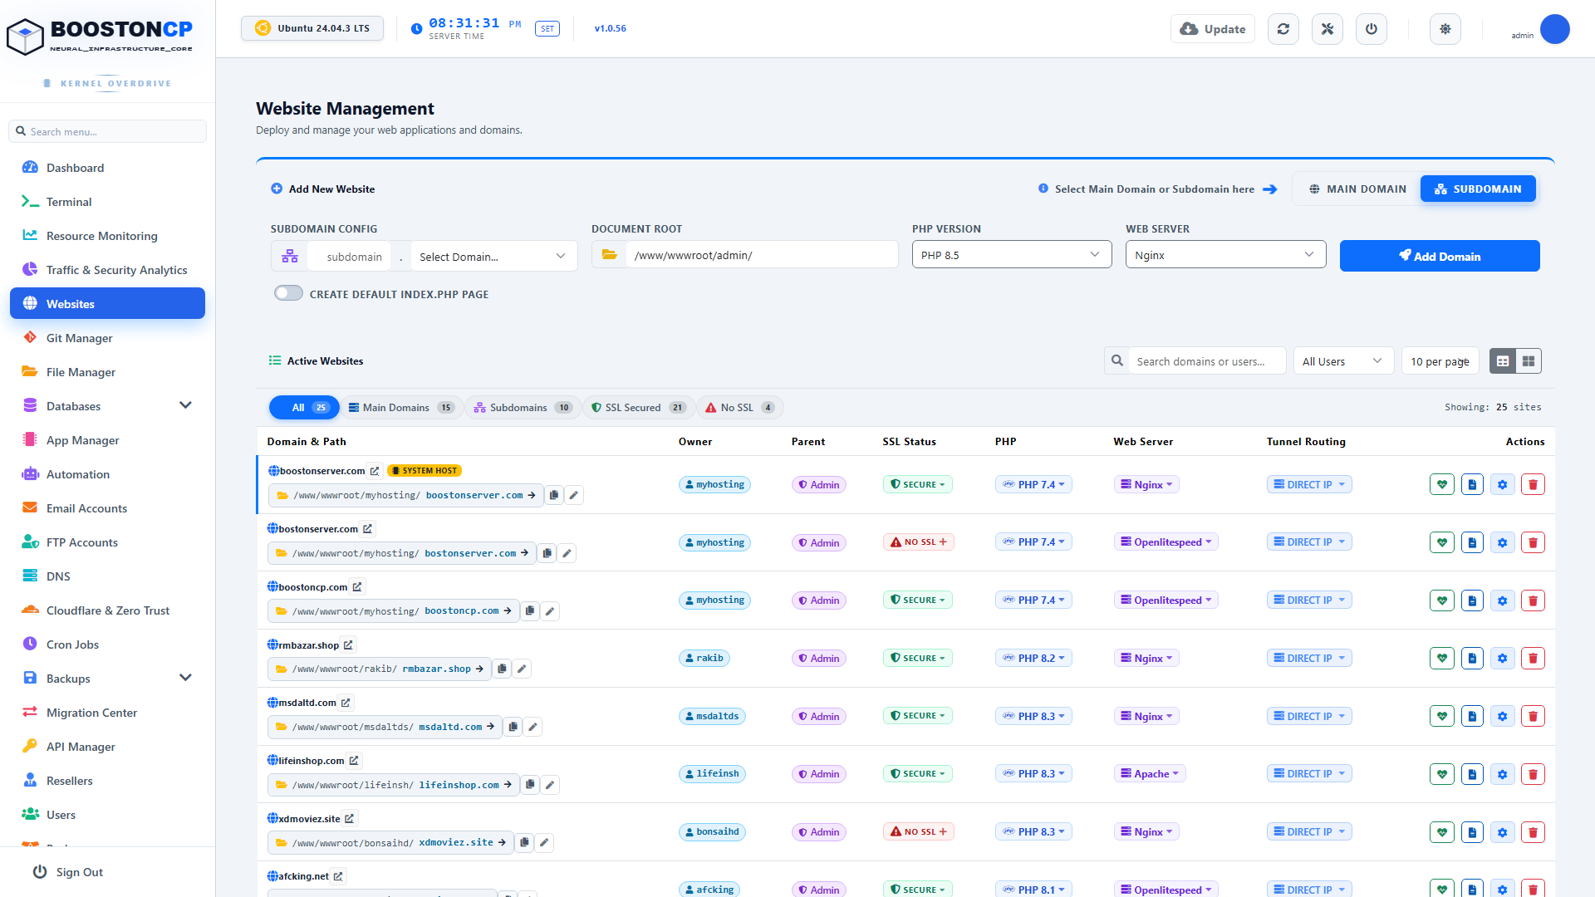The width and height of the screenshot is (1595, 897).
Task: Click health heart icon for lifeinshop.com row
Action: [x=1442, y=774]
